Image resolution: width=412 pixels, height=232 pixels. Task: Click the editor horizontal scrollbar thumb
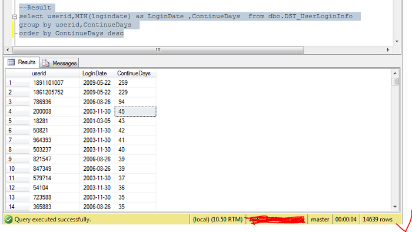coord(158,49)
